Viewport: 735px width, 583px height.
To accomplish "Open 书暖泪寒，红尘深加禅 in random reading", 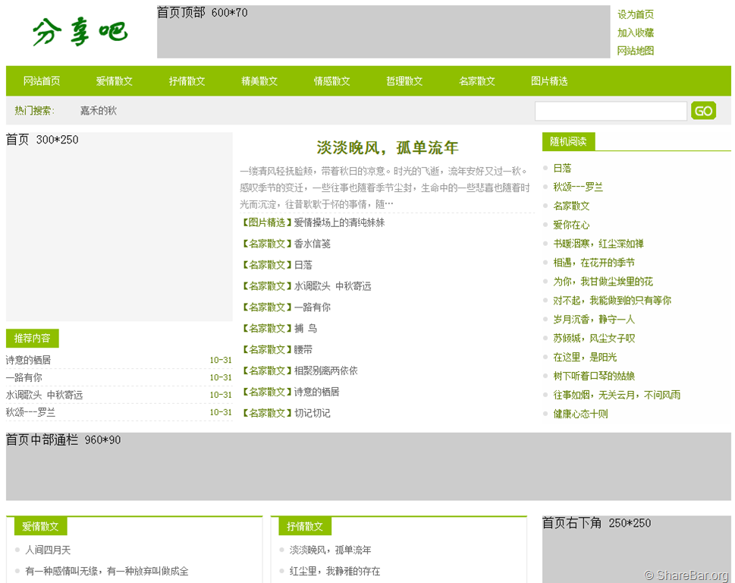I will pyautogui.click(x=598, y=244).
